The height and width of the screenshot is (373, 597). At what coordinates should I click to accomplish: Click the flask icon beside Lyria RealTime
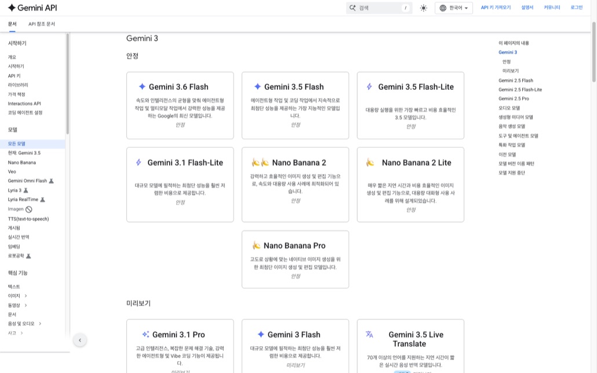[43, 200]
